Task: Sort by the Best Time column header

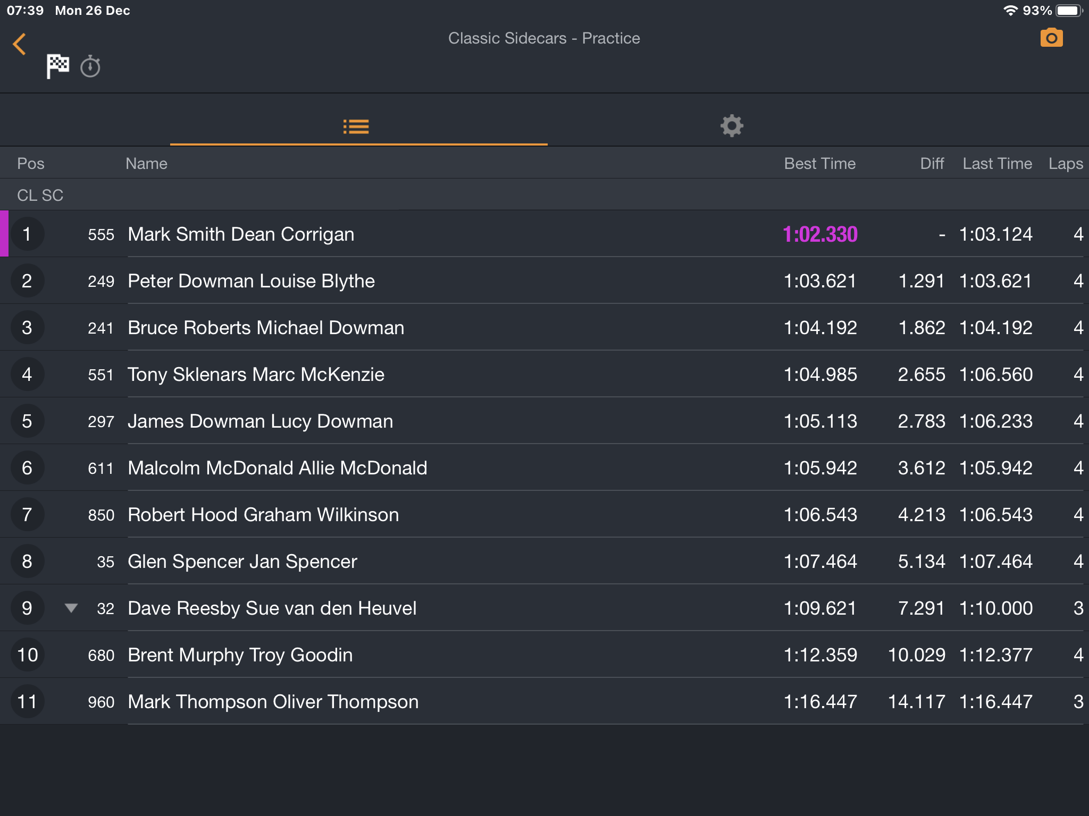Action: point(820,164)
